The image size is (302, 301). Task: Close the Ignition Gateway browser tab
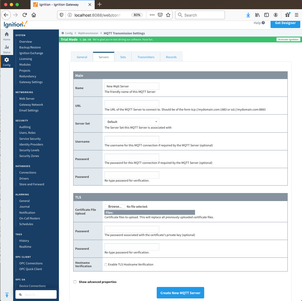click(x=90, y=5)
